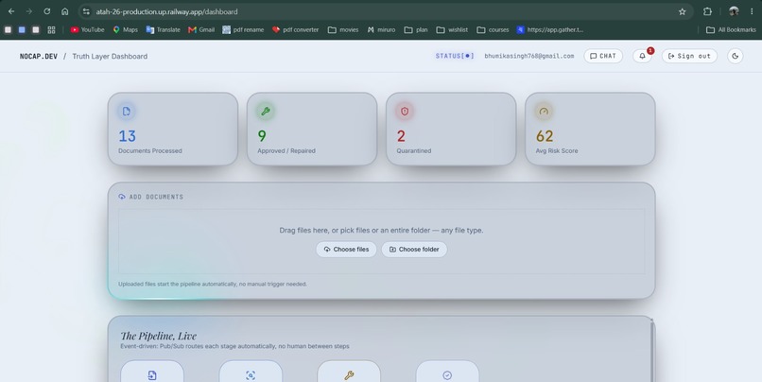Expand the wishlist bookmark folder
Viewport: 762px width, 382px height.
coord(452,29)
